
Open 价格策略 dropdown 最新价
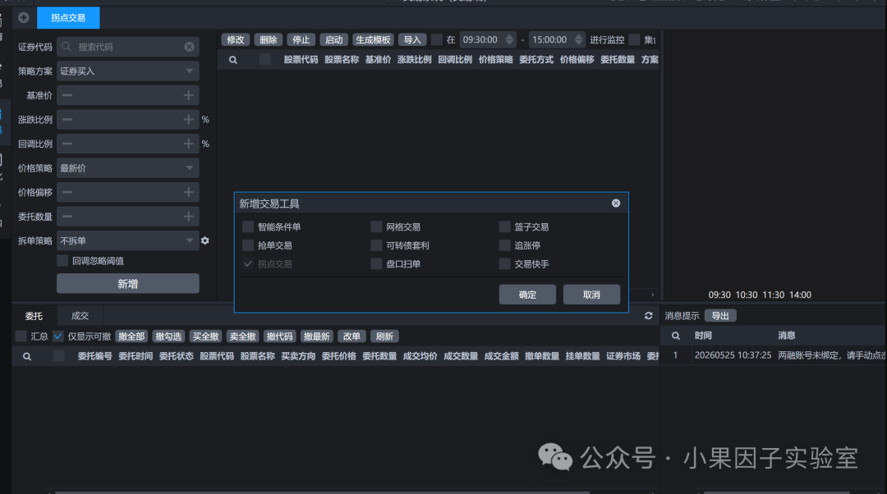click(128, 168)
